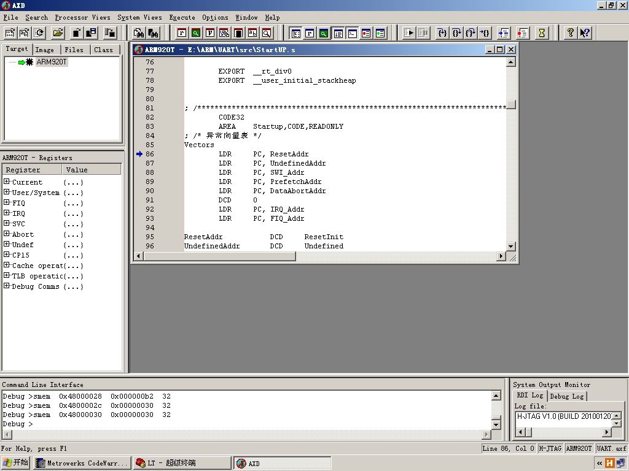629x471 pixels.
Task: Switch to the Files tab
Action: click(x=74, y=50)
